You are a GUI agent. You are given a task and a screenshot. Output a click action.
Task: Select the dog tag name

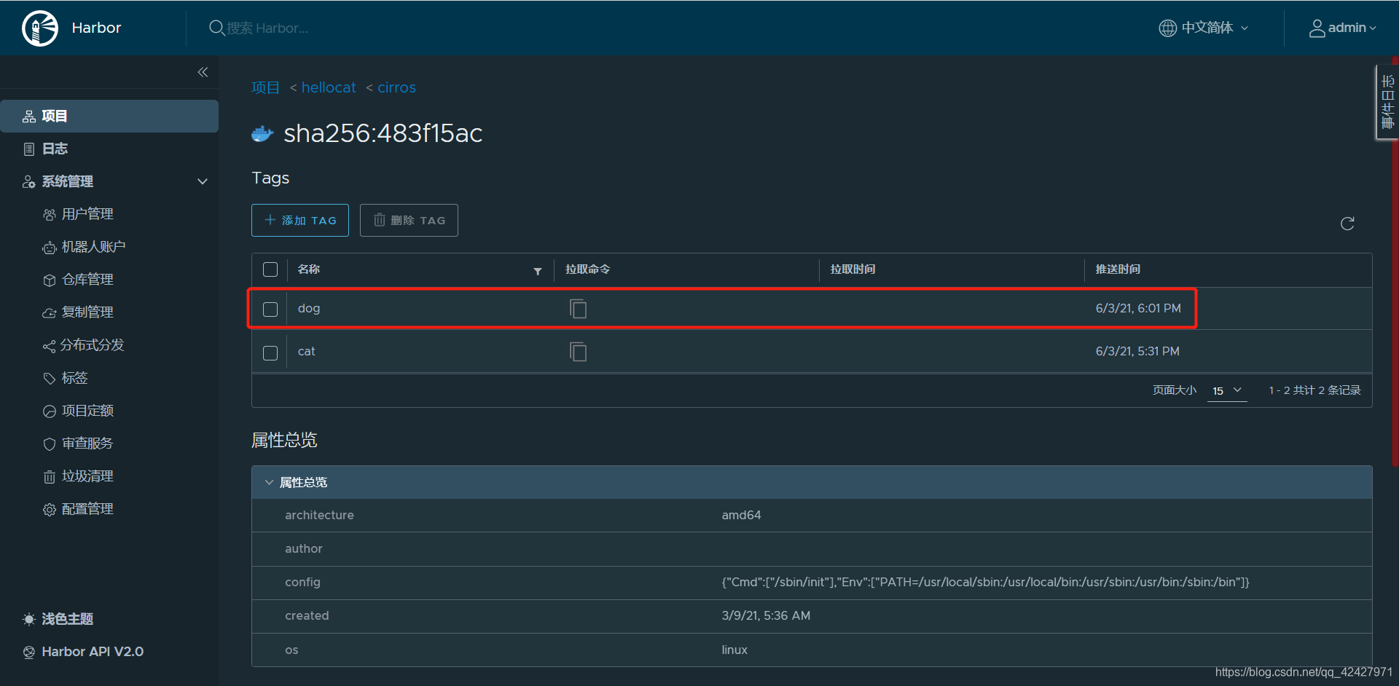(x=309, y=309)
